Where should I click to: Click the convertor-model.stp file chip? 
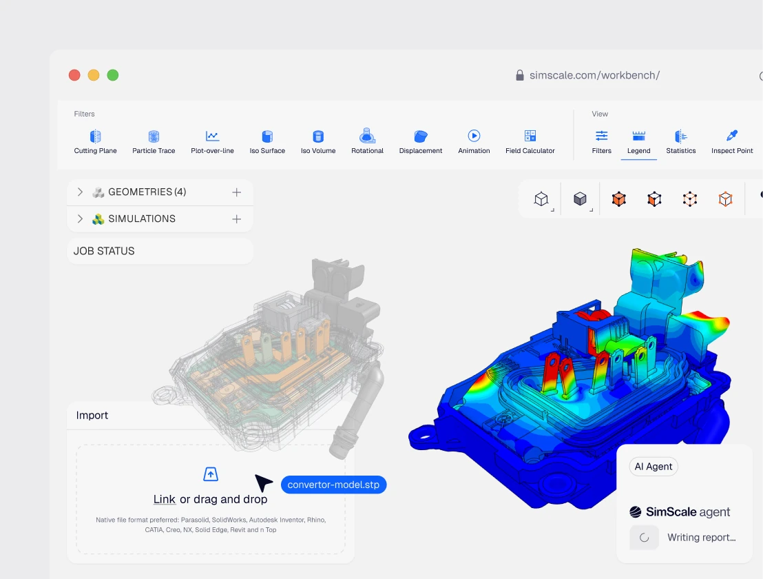333,485
